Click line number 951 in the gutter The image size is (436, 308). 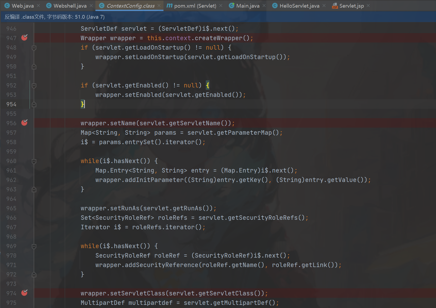11,76
